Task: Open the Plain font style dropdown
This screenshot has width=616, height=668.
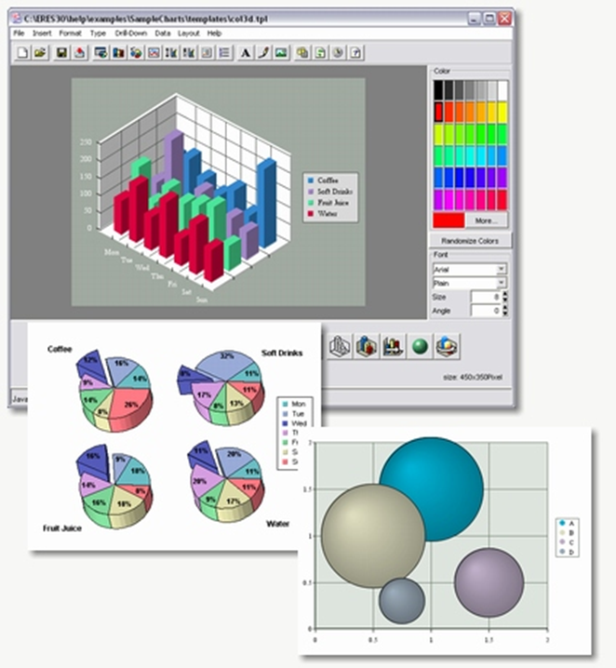Action: (x=502, y=282)
